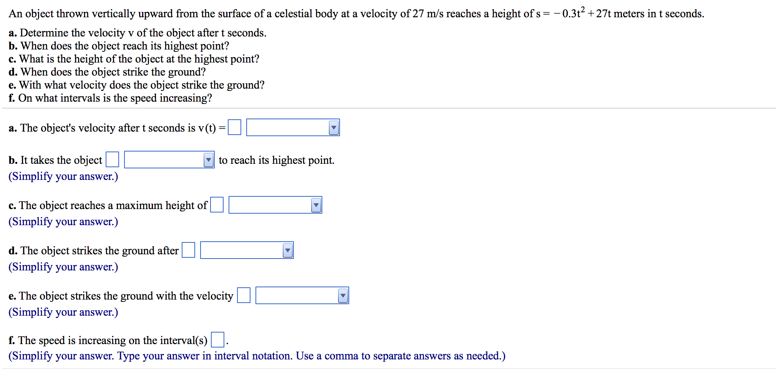This screenshot has height=369, width=776.
Task: Click the problem statement about the celestial body
Action: coord(356,14)
